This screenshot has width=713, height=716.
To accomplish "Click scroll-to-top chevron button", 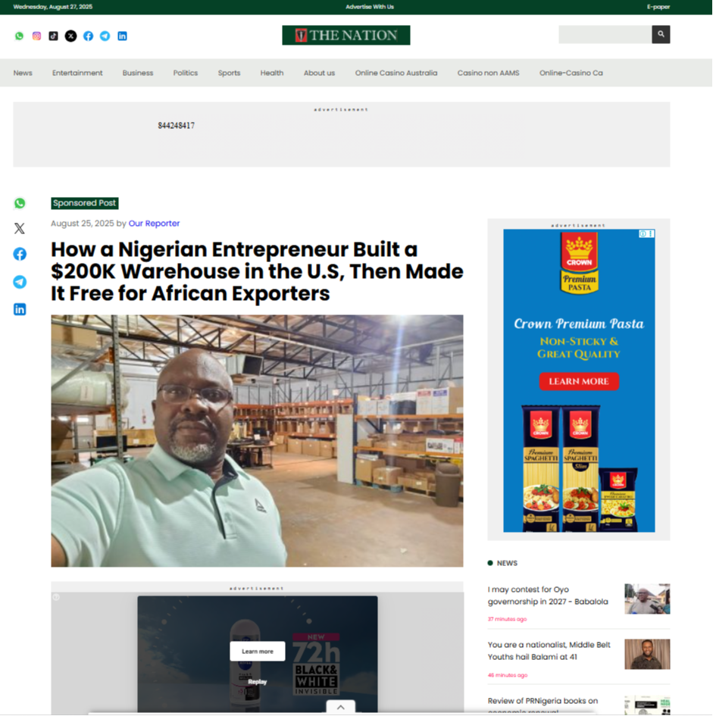I will point(341,707).
